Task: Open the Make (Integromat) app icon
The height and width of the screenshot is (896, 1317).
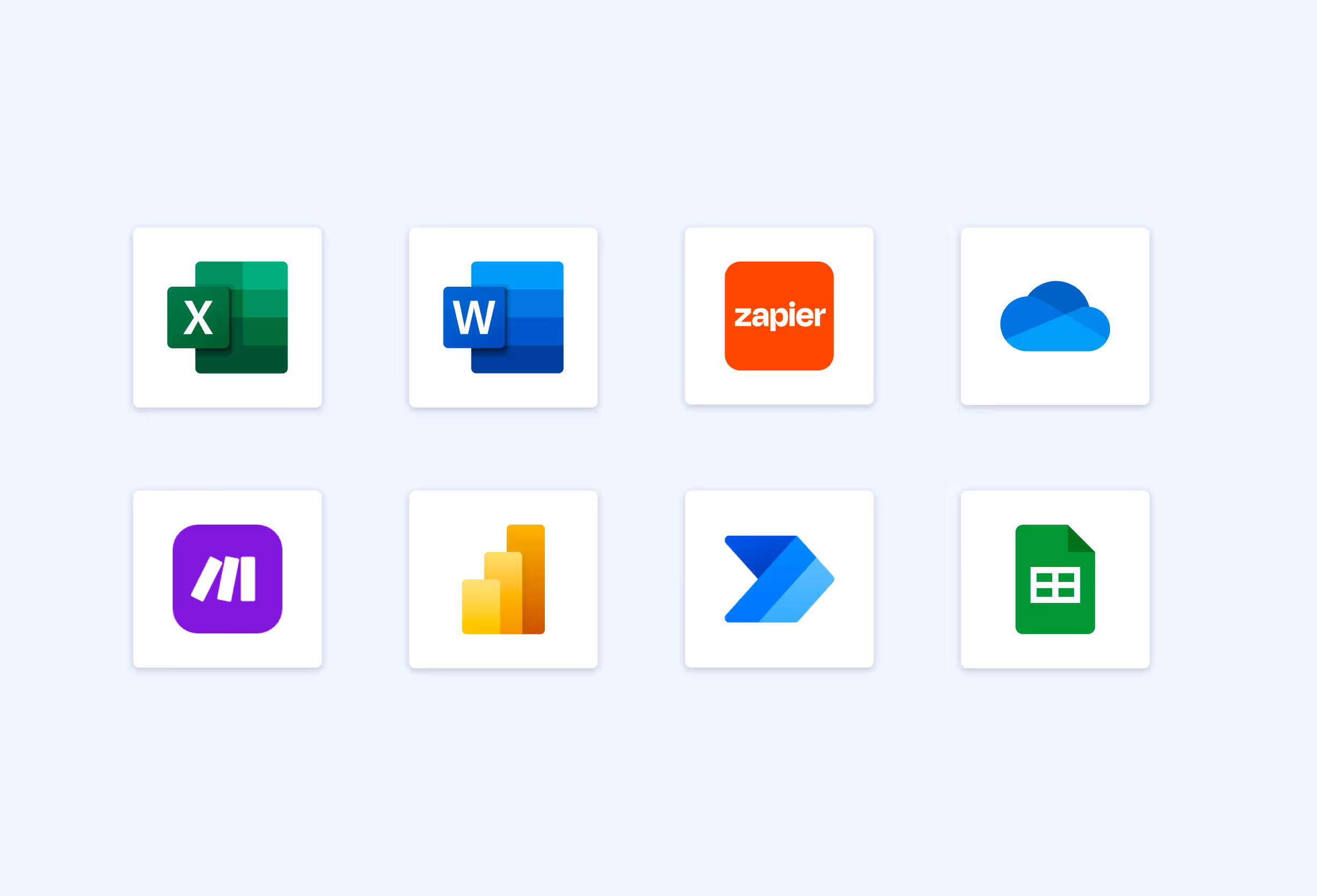Action: (x=227, y=579)
